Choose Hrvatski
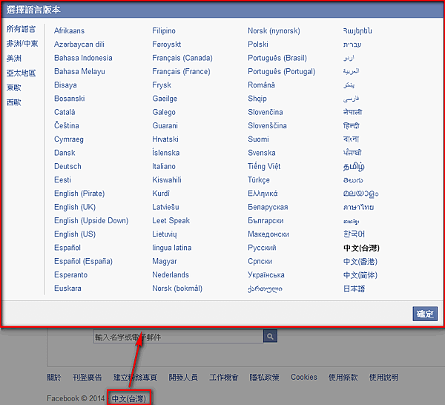This screenshot has height=405, width=445. tap(165, 139)
